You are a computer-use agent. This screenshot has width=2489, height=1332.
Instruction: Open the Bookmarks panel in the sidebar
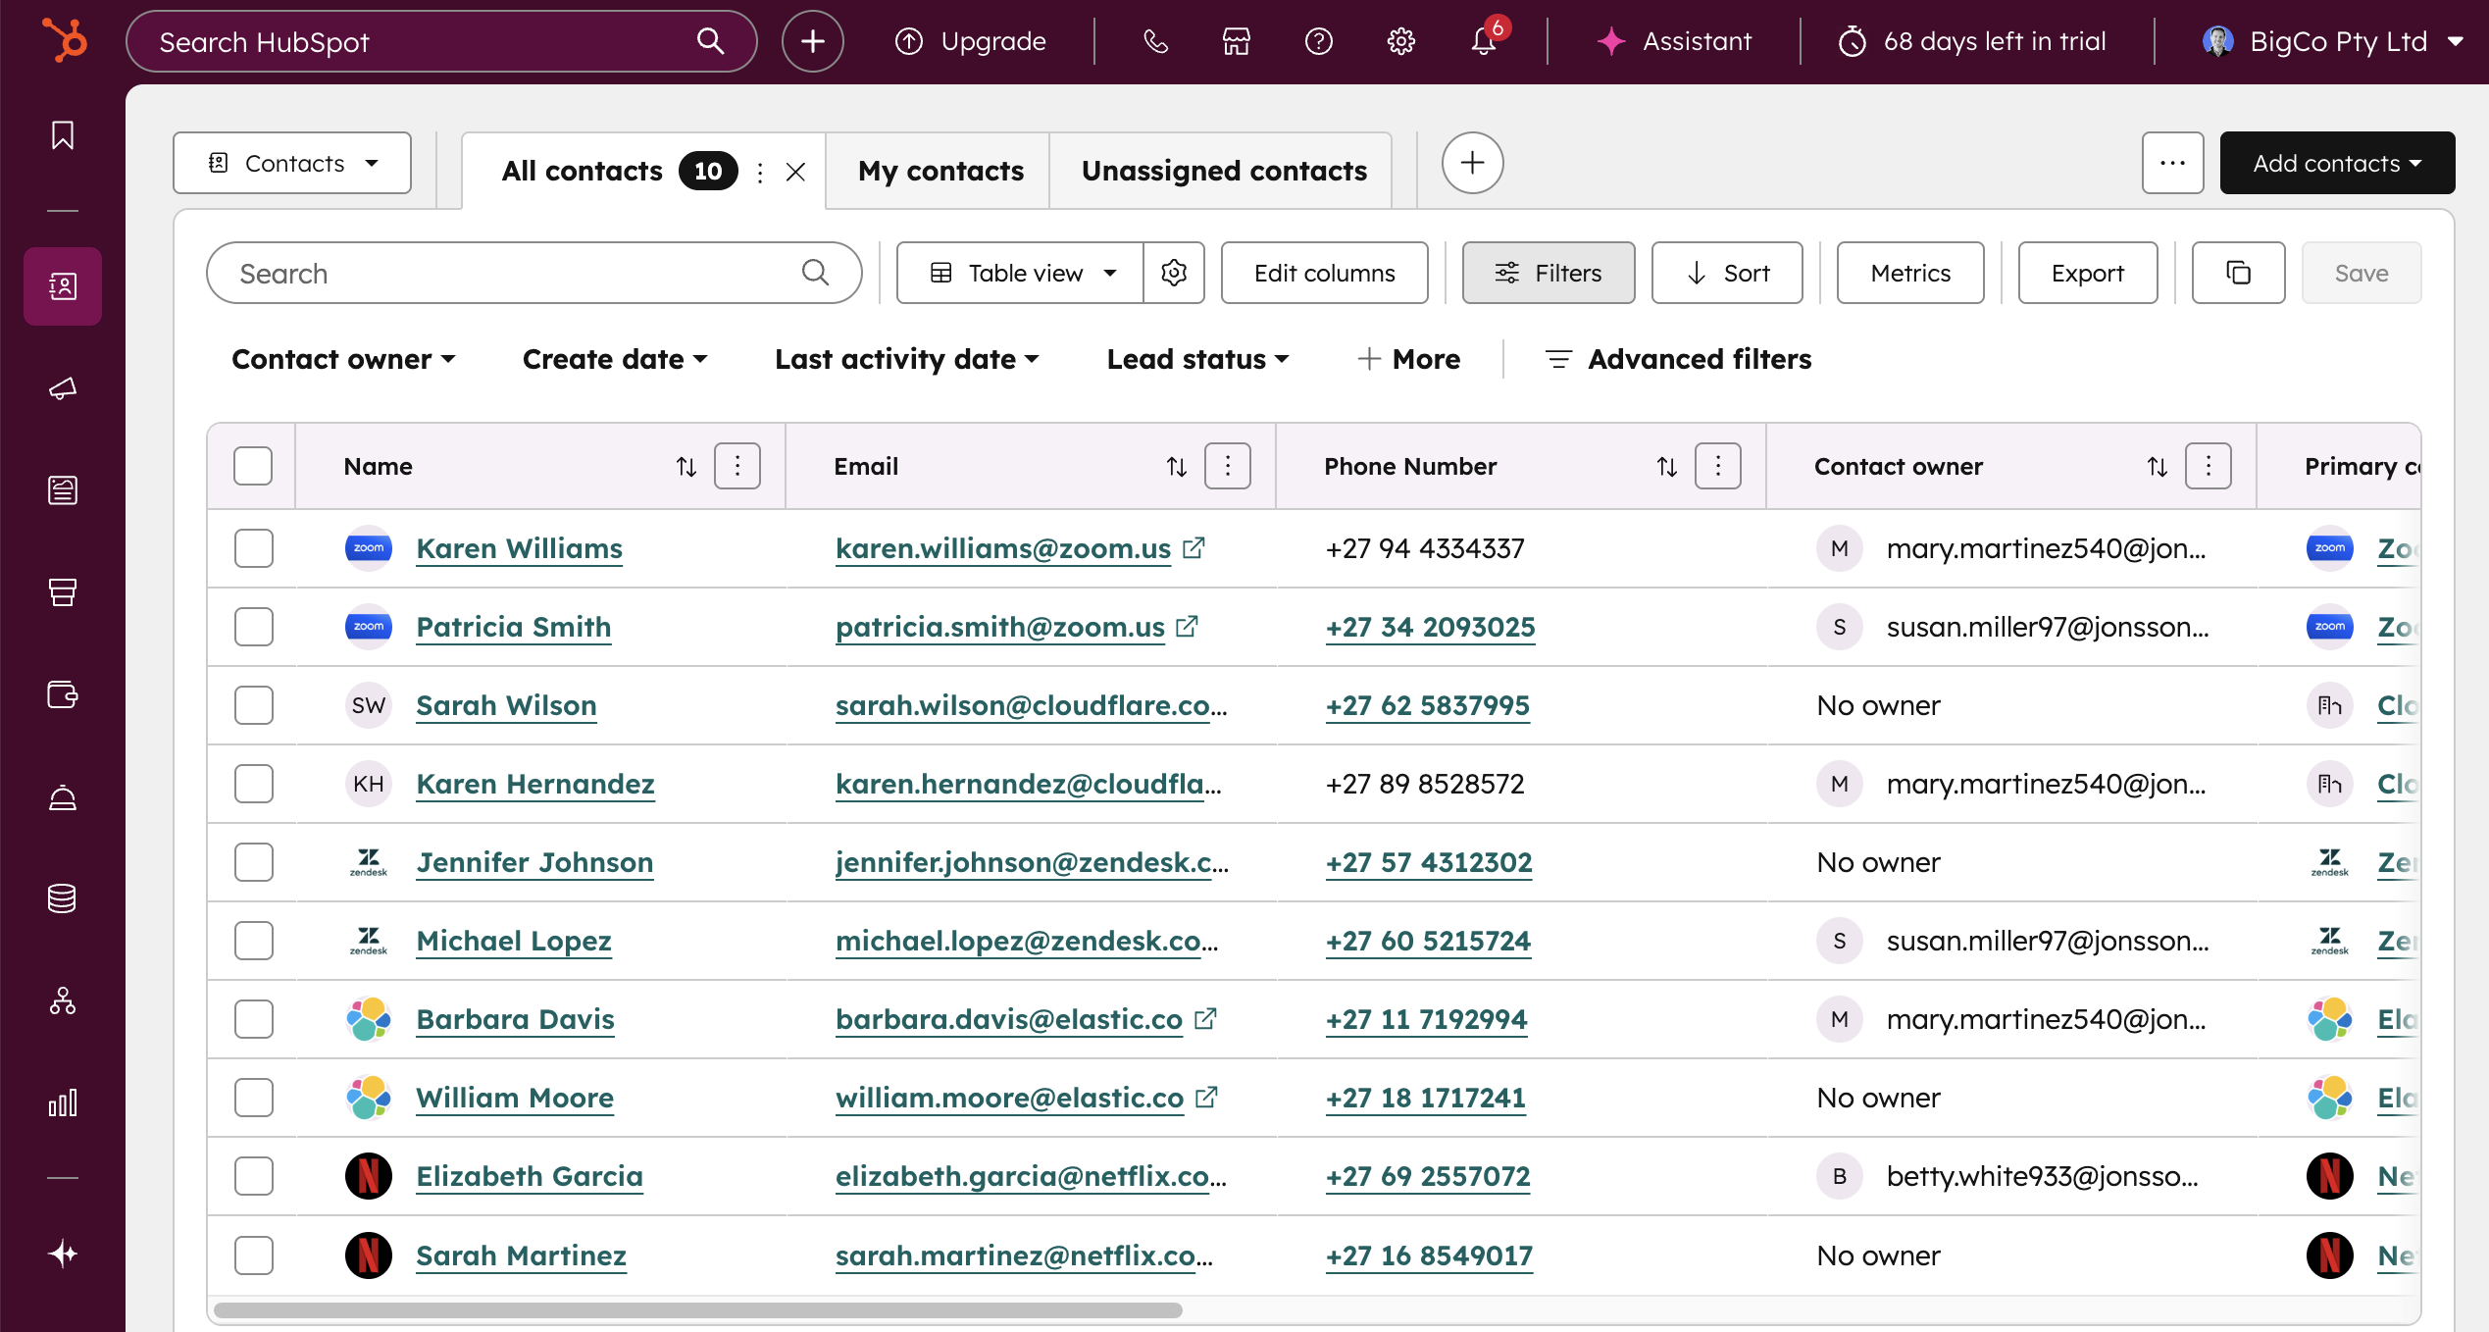click(62, 135)
